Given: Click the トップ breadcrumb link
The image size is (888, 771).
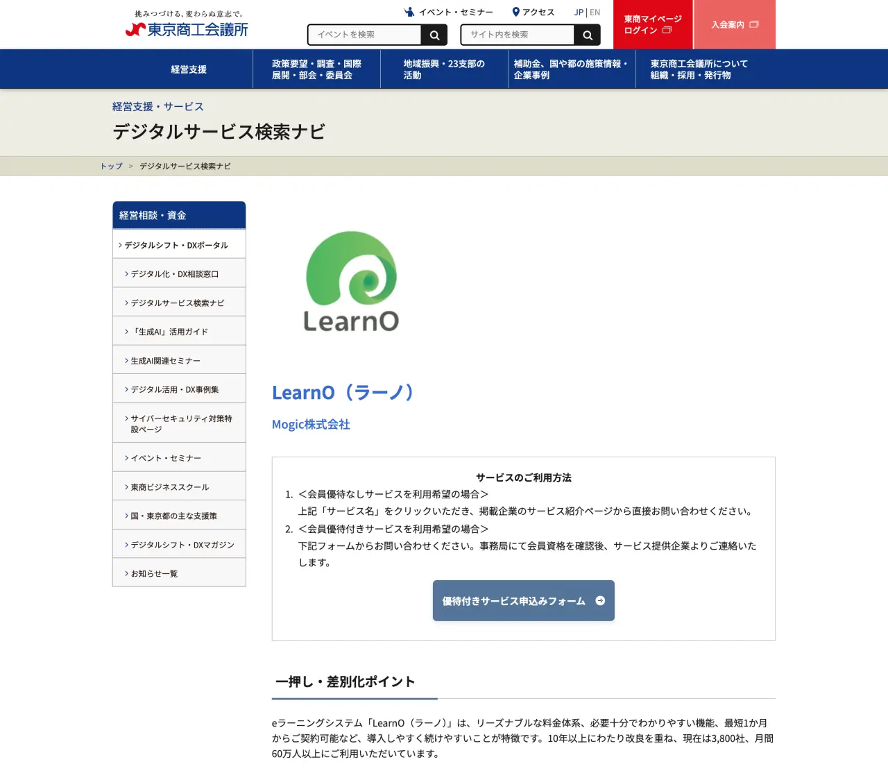Looking at the screenshot, I should click(111, 167).
